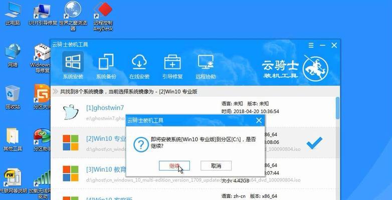Open 世界之窗浏览器 desktop shortcut
Screen dimensions: 392x200
[73, 15]
